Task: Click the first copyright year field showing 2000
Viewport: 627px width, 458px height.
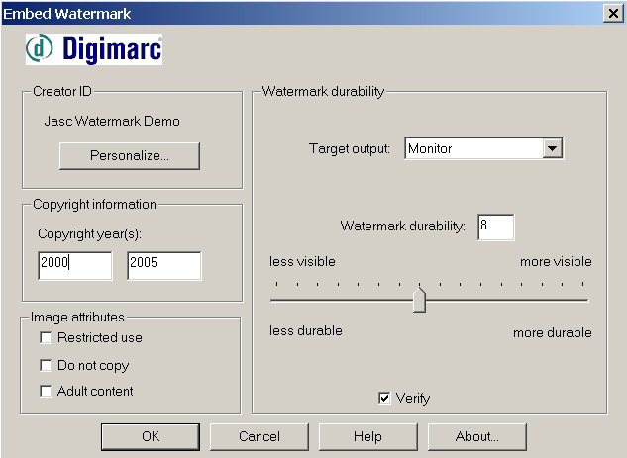Action: click(75, 265)
